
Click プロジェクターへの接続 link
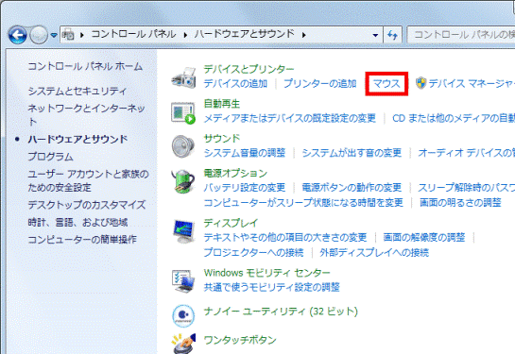(x=253, y=252)
